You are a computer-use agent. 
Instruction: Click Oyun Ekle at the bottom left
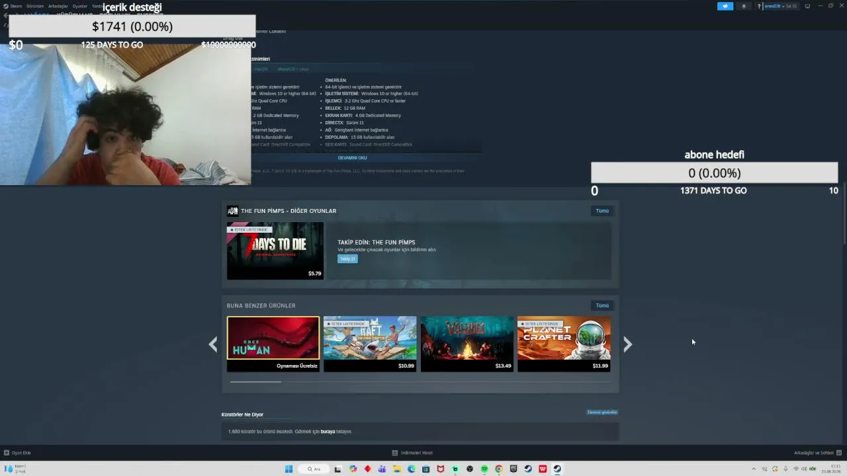[17, 453]
